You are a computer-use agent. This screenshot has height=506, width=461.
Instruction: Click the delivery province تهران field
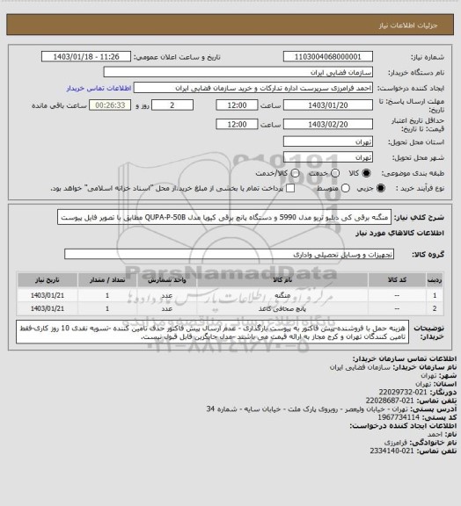pyautogui.click(x=328, y=141)
